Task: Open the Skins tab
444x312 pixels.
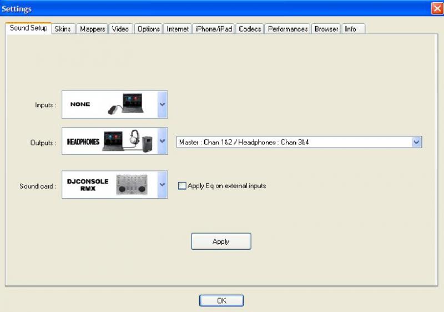Action: click(x=63, y=29)
